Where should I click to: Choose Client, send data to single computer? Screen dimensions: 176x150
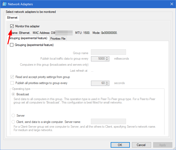(13, 122)
